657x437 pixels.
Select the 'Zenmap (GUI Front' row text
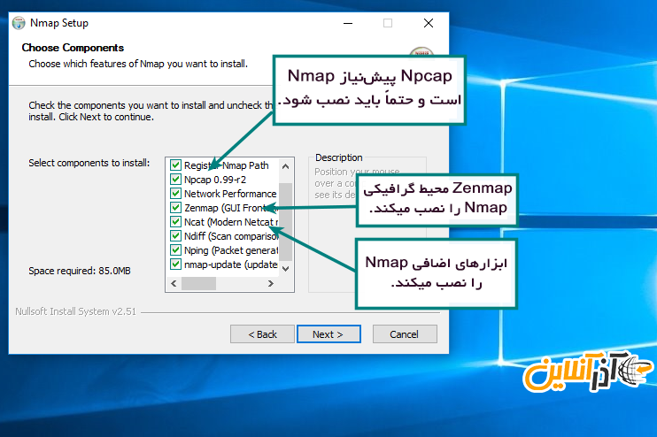click(231, 208)
